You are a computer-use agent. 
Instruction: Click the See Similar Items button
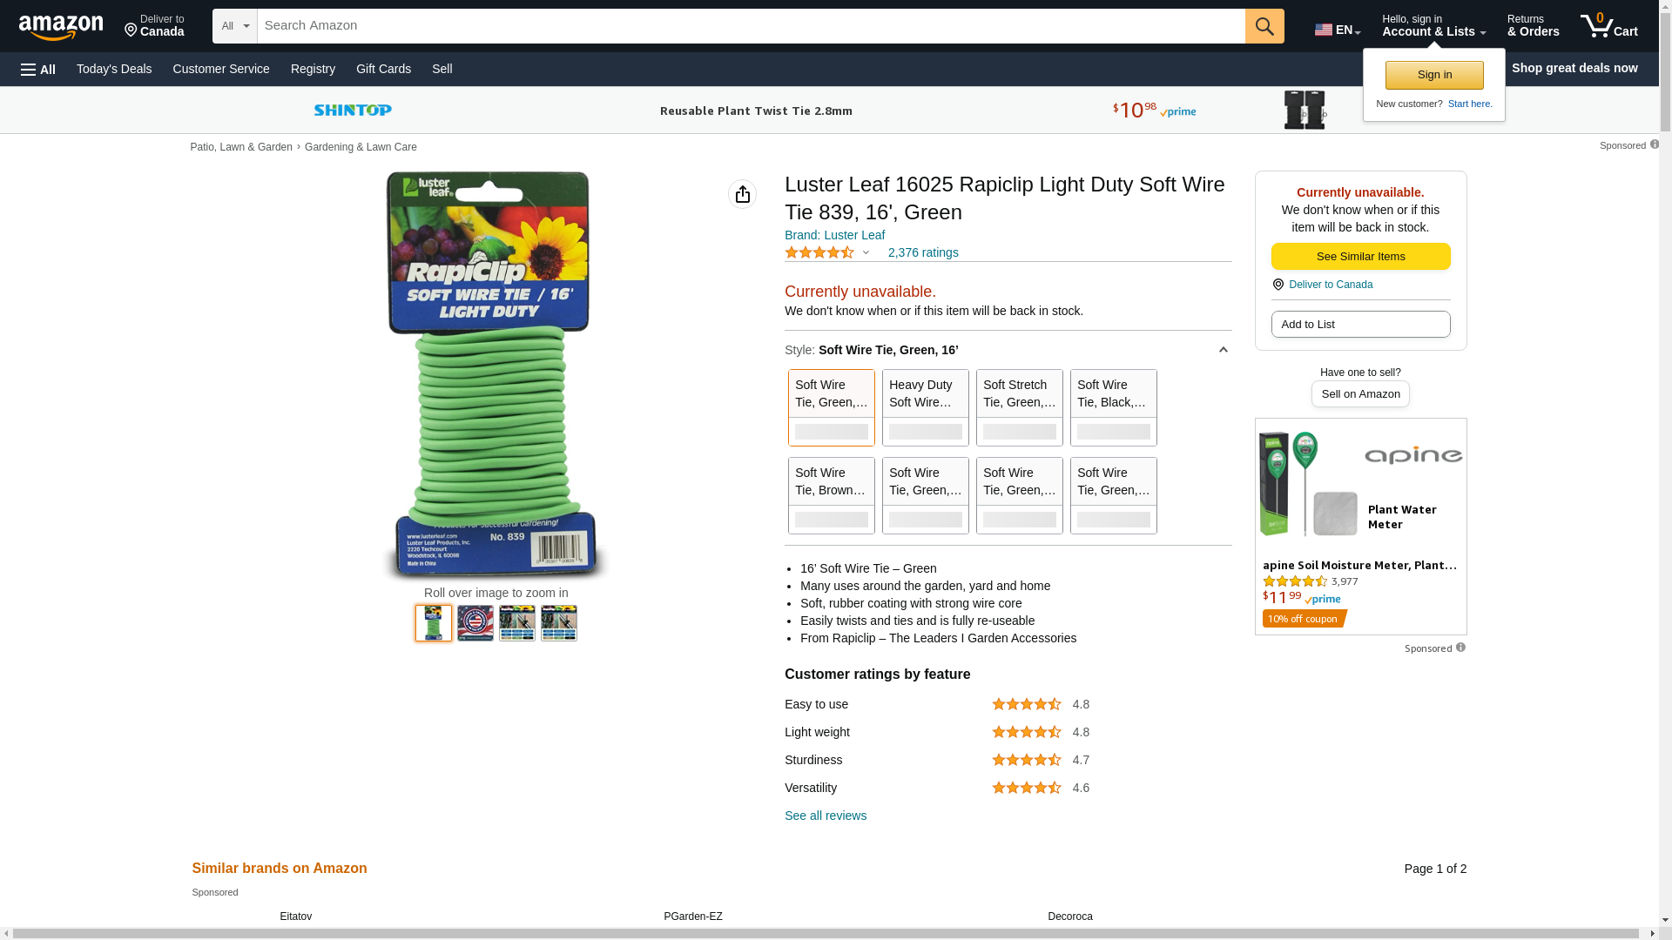click(1360, 256)
